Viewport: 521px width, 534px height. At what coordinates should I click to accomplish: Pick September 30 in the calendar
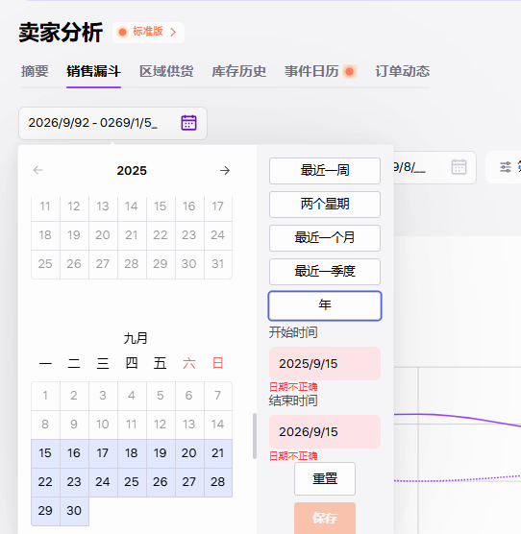(x=74, y=511)
